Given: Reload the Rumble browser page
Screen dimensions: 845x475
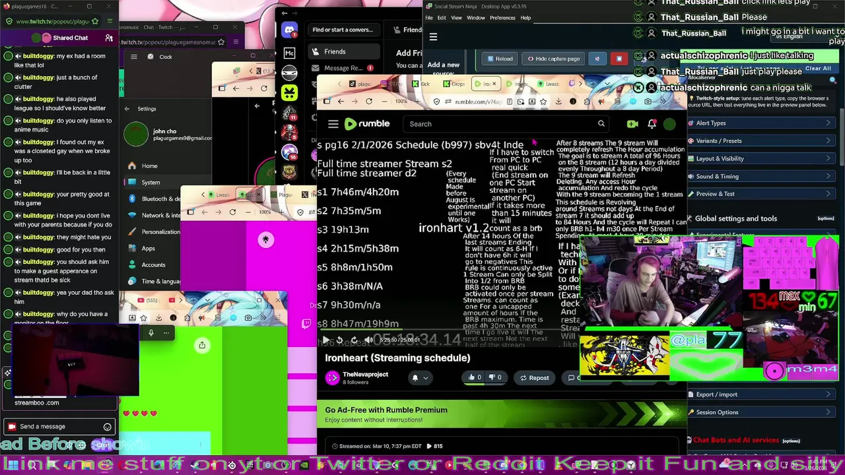Looking at the screenshot, I should pyautogui.click(x=369, y=102).
